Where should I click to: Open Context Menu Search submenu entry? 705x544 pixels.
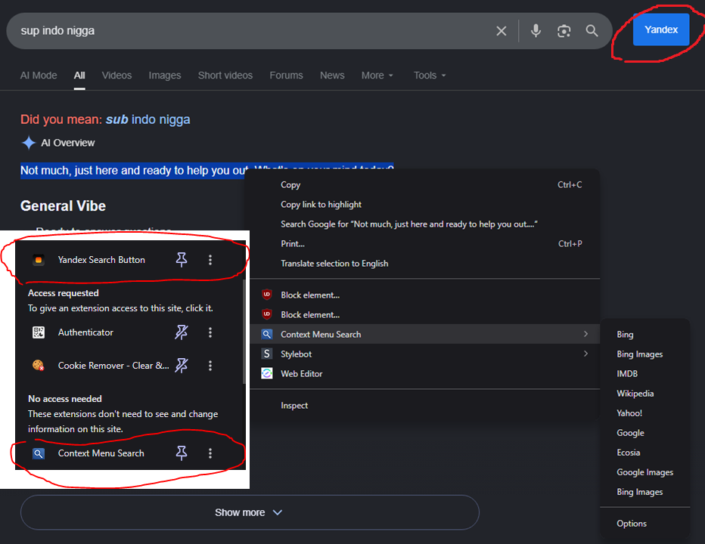pyautogui.click(x=423, y=334)
